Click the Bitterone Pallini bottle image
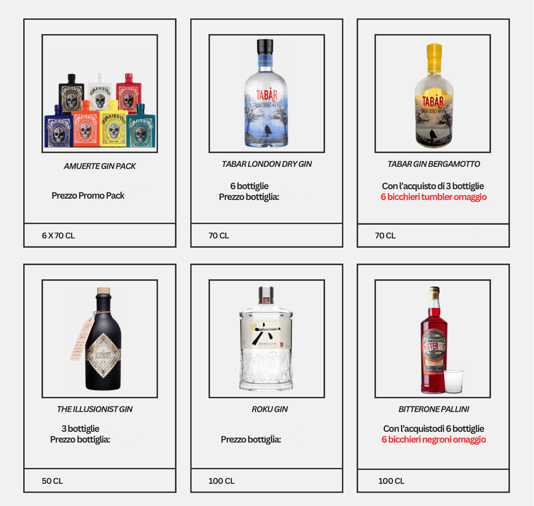Viewport: 534px width, 506px height. [433, 339]
